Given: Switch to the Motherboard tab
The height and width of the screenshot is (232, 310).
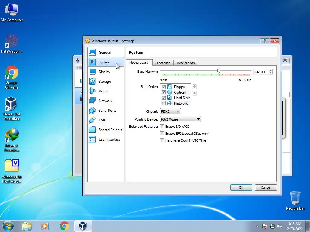Looking at the screenshot, I should pyautogui.click(x=139, y=63).
